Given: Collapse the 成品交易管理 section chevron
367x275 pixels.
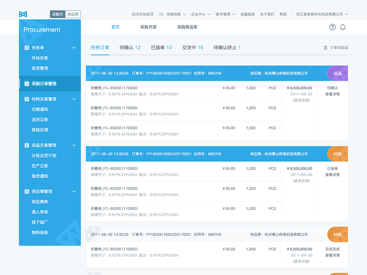Looking at the screenshot, I should tap(74, 145).
